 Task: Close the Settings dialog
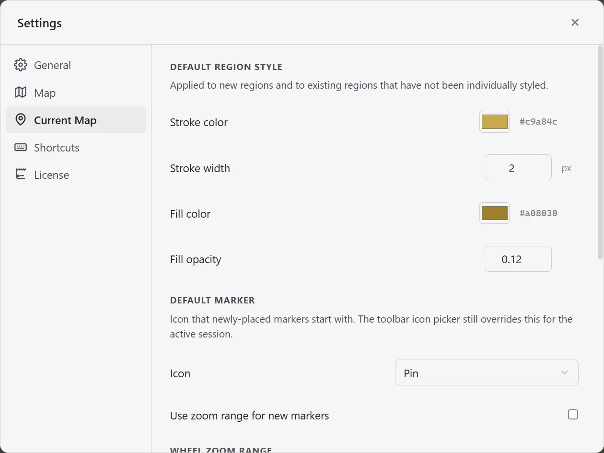575,23
